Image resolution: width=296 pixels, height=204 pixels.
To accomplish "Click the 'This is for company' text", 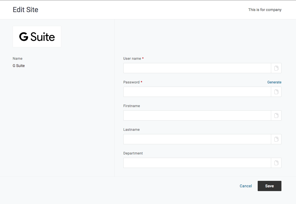I will click(x=265, y=10).
